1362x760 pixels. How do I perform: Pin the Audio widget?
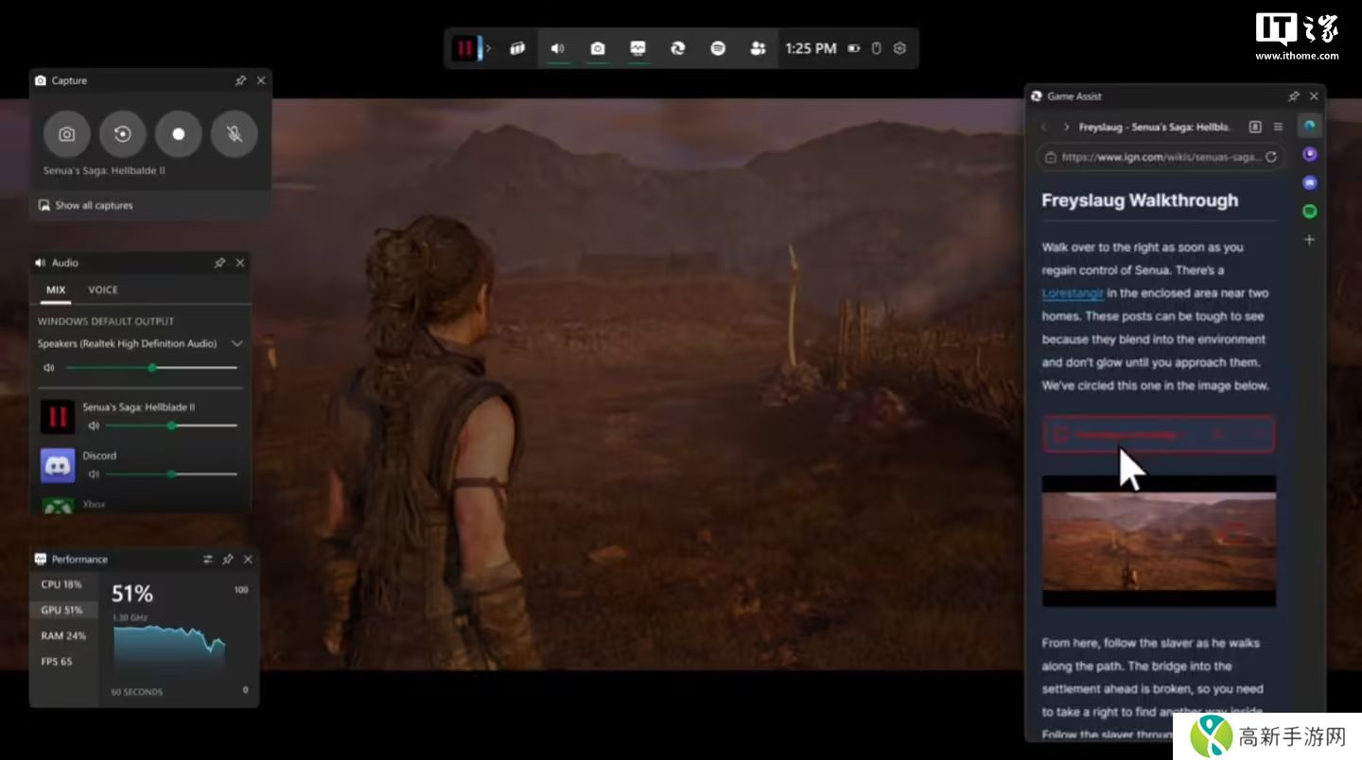(x=219, y=263)
